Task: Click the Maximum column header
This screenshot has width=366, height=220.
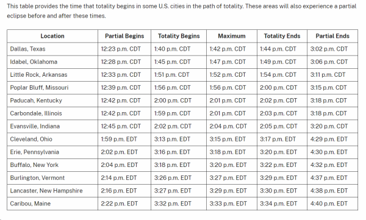Action: [232, 36]
